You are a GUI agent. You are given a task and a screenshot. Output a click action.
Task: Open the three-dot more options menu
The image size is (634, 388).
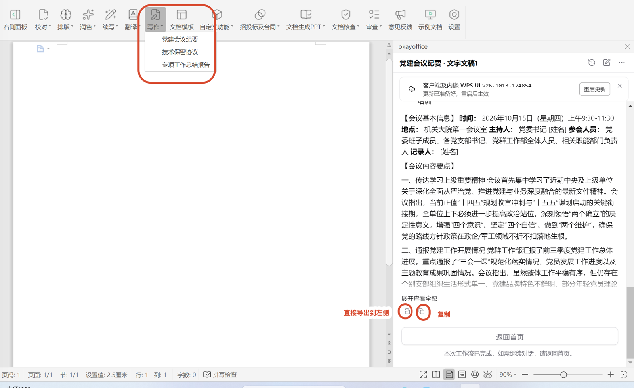622,63
